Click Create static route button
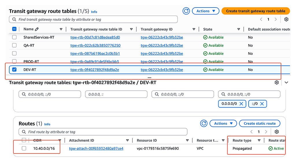 260,123
